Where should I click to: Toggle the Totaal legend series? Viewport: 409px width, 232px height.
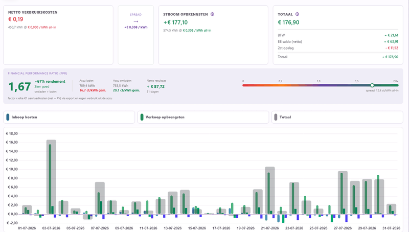(x=337, y=117)
